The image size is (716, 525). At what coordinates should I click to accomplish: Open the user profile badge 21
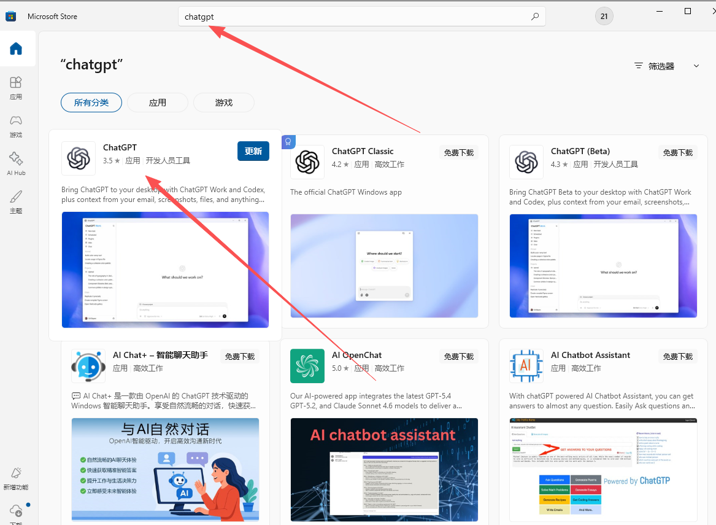point(604,17)
